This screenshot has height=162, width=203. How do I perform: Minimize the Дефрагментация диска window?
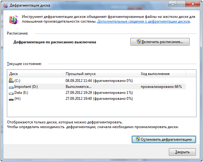click(172, 4)
